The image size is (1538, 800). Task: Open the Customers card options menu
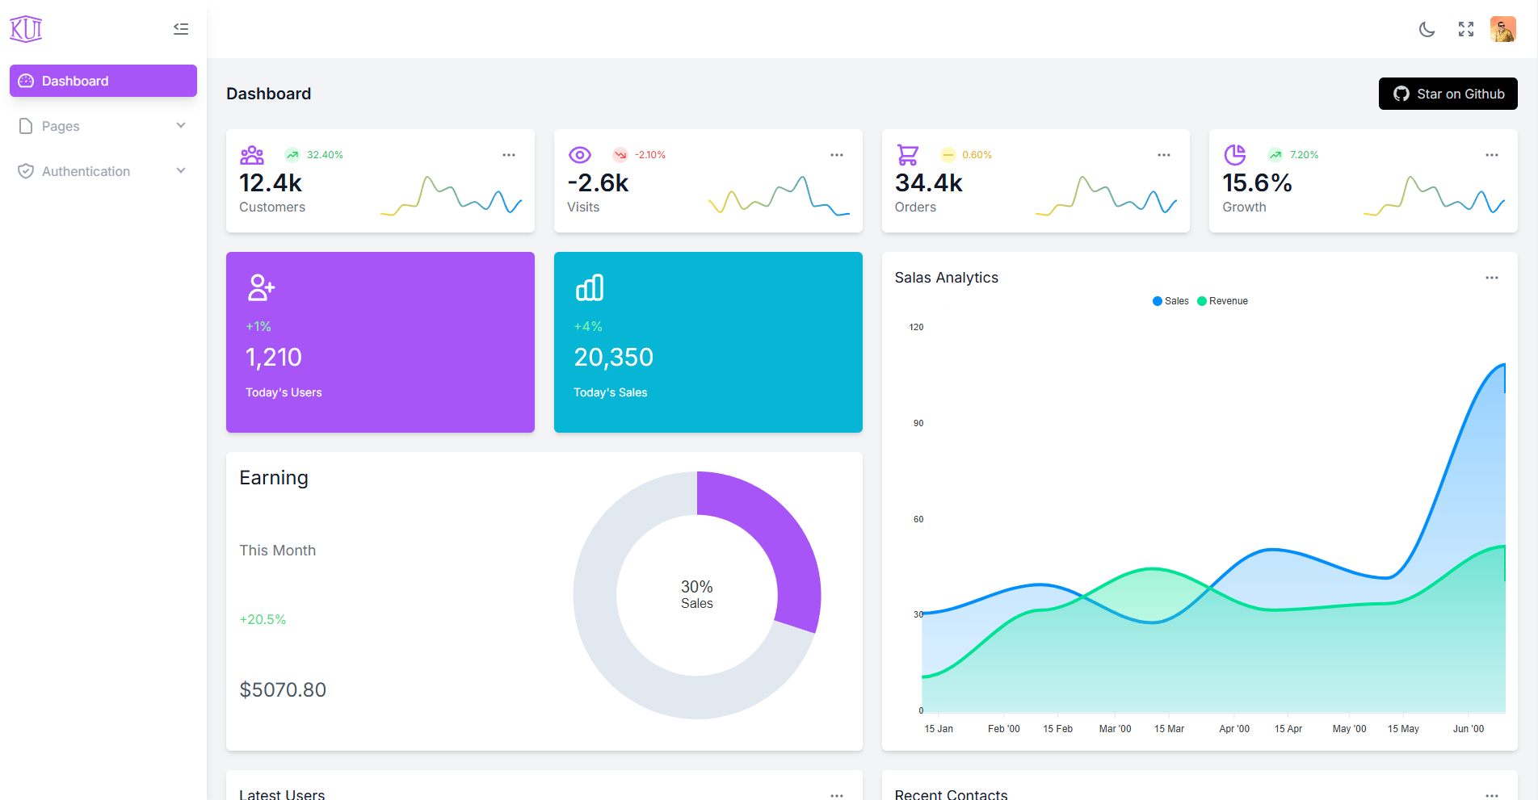pyautogui.click(x=509, y=155)
